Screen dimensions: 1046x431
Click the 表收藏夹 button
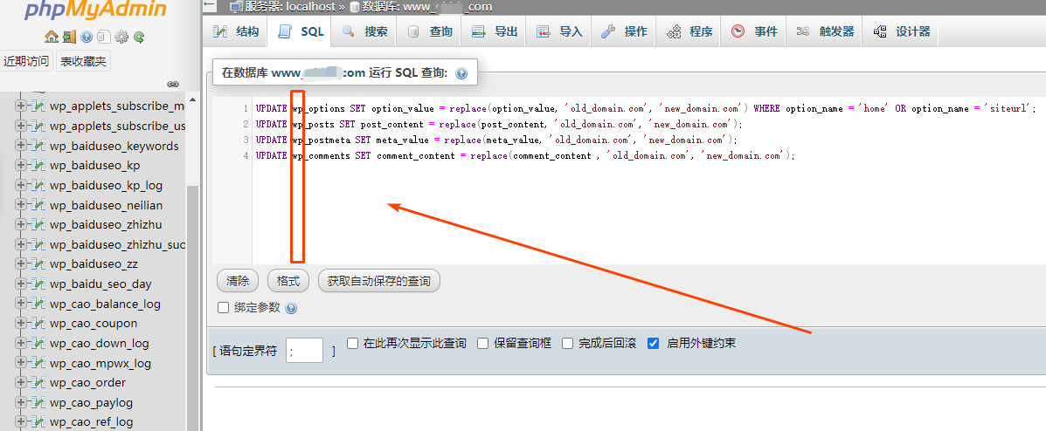pyautogui.click(x=83, y=61)
